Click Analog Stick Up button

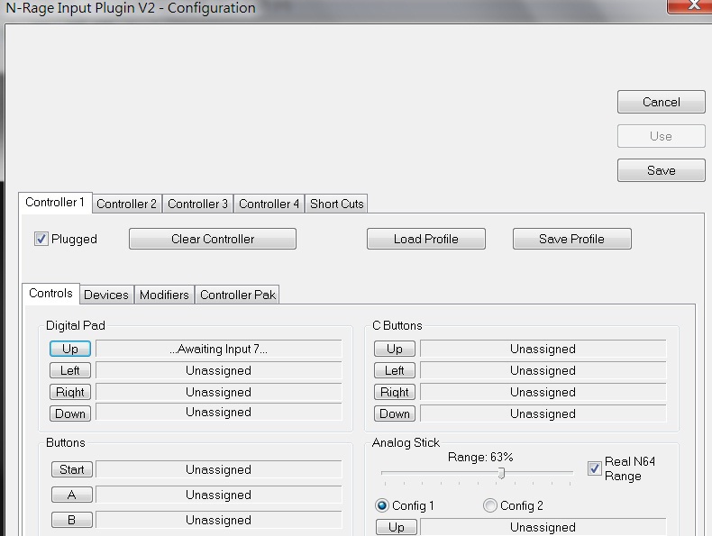397,527
